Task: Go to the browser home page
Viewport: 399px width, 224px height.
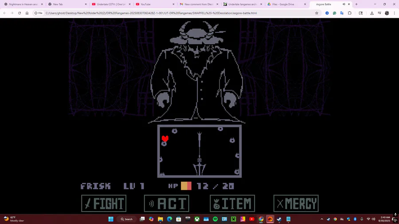Action: click(x=27, y=13)
